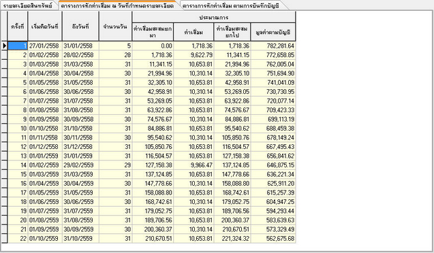
Task: Click the ค่าเสื่อมสะสมยกมา column header
Action: [x=153, y=32]
